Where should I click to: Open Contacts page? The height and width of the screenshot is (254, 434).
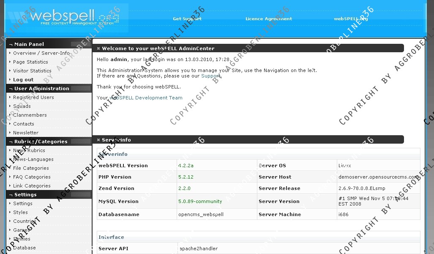tap(24, 124)
